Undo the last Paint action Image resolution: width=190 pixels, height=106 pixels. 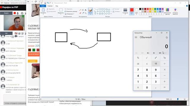click(x=48, y=3)
